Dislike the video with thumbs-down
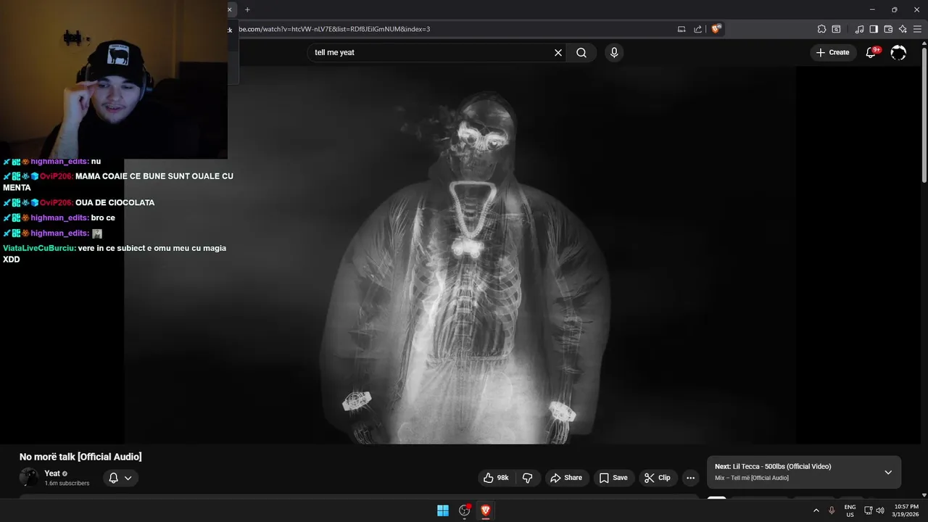Screen dimensions: 928x522 (528, 478)
